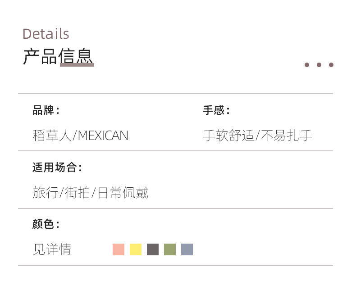Pick the olive green color swatch
This screenshot has width=356, height=299.
coord(170,249)
